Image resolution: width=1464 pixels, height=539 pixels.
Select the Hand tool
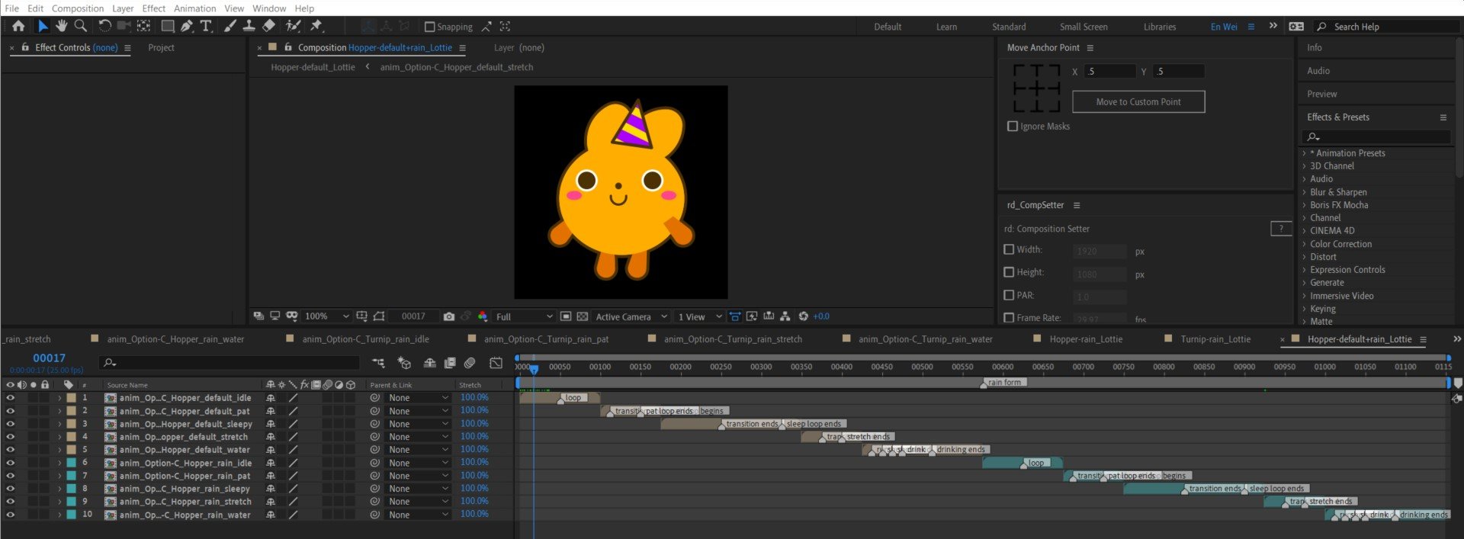click(61, 26)
